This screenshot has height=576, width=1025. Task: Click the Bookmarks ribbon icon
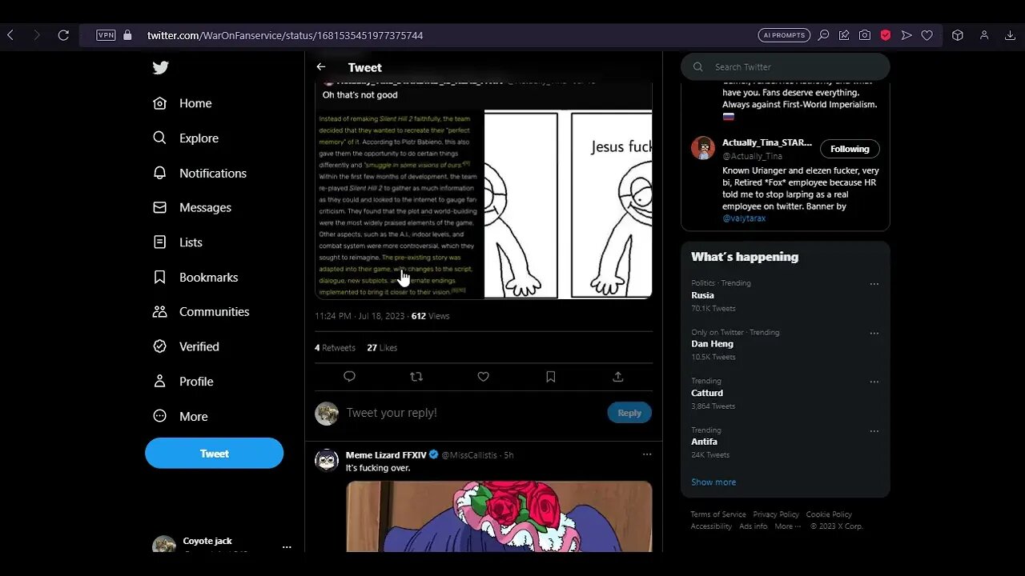(160, 277)
